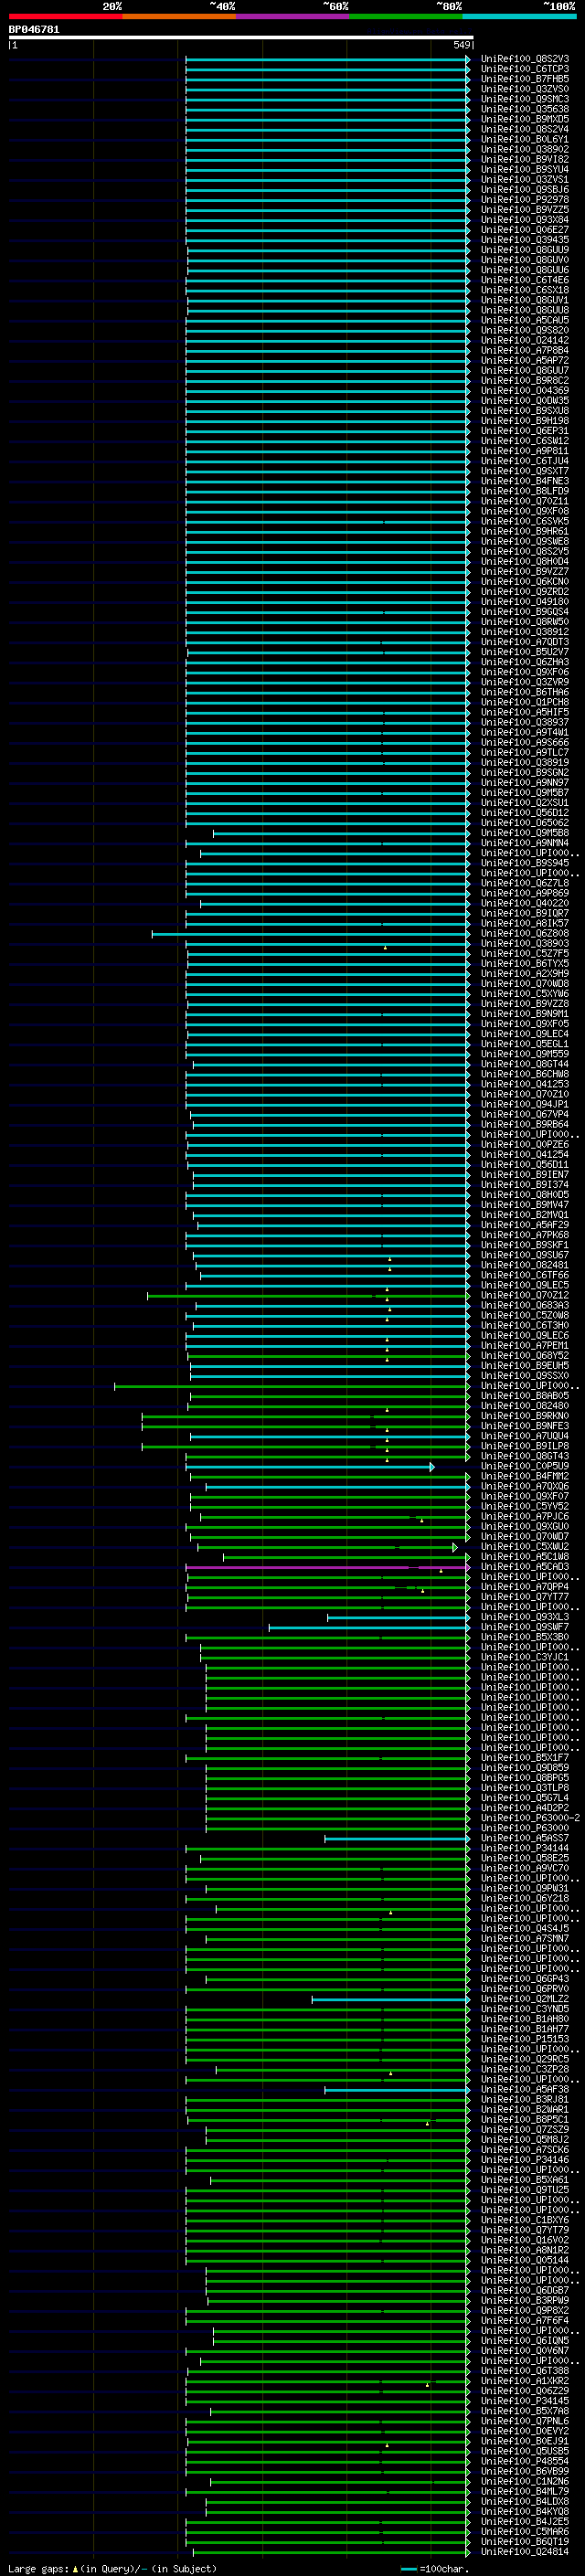
Task: Click hit label UniRef100_C6TF66
Action: pos(525,1276)
